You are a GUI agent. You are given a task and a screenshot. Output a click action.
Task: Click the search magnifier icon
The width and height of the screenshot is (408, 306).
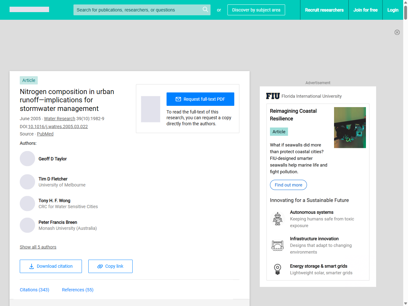coord(205,10)
